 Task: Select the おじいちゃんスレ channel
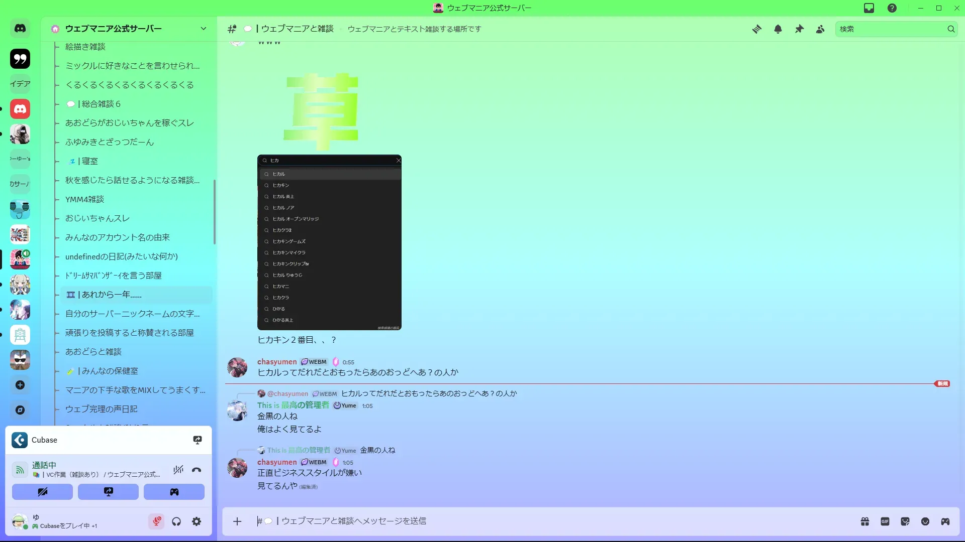[x=98, y=218]
